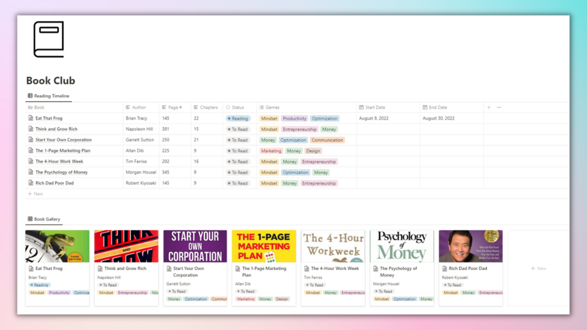Click the Page # column header

tap(172, 107)
